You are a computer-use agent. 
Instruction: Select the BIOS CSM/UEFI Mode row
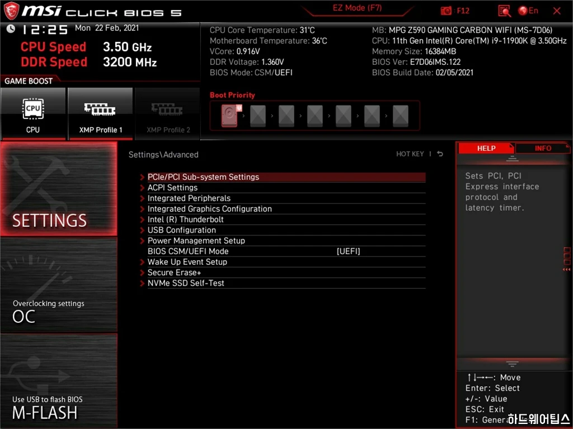pos(286,251)
